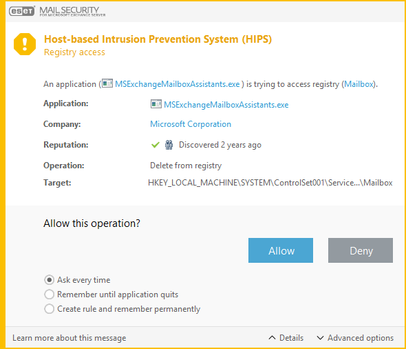Select Remember until application quits
The image size is (406, 349).
49,295
